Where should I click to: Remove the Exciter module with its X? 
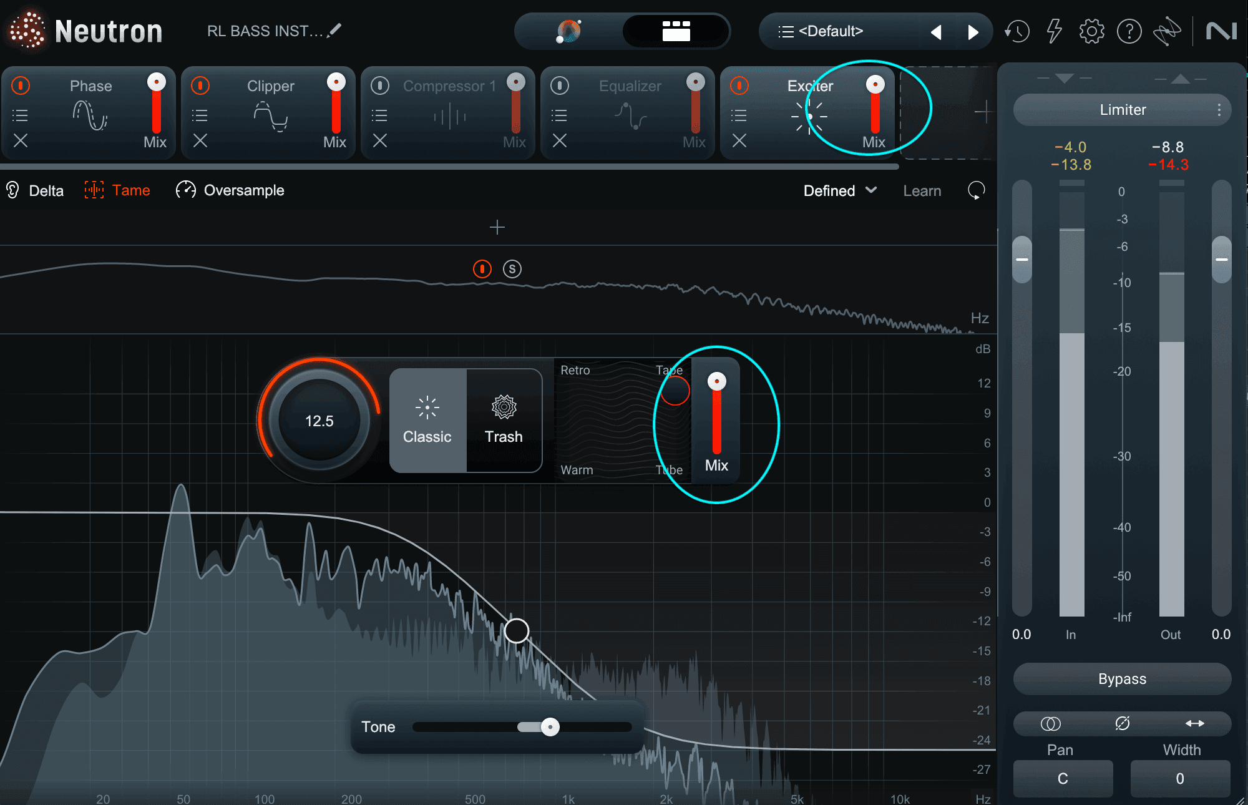pyautogui.click(x=739, y=141)
